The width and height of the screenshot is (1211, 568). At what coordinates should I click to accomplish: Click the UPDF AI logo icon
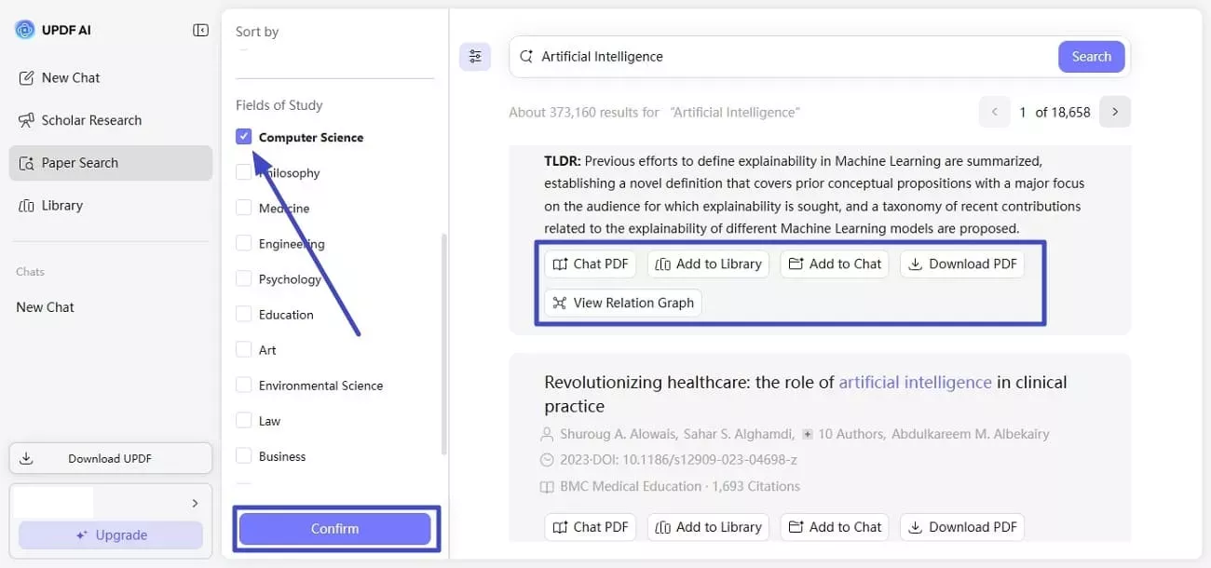(x=24, y=30)
